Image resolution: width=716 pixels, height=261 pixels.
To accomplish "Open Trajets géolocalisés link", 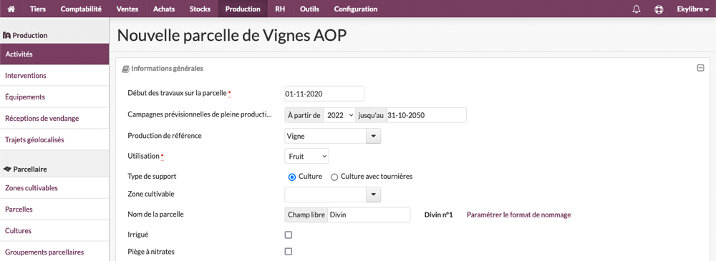I will (54, 139).
